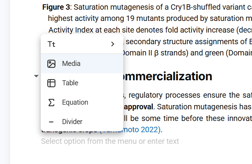Choose the Divider menu label
This screenshot has width=252, height=164.
pyautogui.click(x=72, y=122)
